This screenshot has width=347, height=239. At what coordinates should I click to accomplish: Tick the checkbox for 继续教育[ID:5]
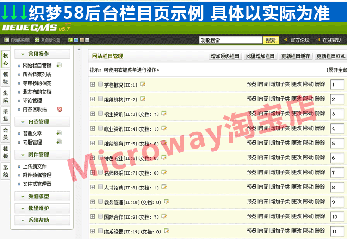100,143
